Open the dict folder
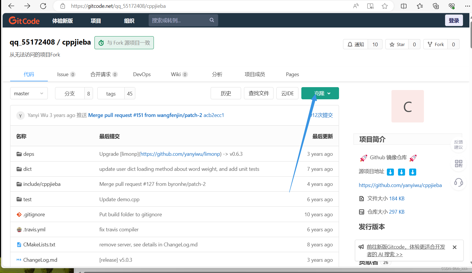This screenshot has height=273, width=472. coord(28,169)
